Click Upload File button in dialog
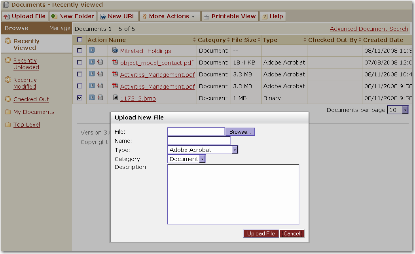Screen dimensions: 415x254 (261, 234)
